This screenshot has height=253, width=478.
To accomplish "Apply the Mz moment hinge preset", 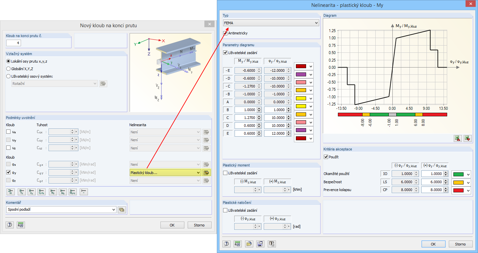I will [63, 192].
